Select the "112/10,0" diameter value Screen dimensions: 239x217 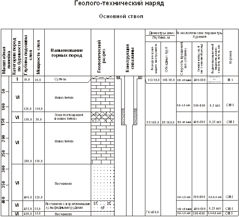154,80
